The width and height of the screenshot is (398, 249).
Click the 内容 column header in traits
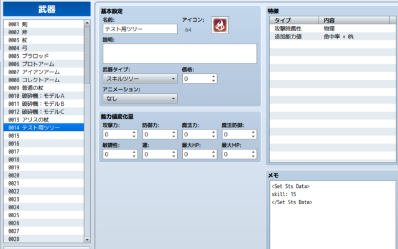tap(354, 21)
